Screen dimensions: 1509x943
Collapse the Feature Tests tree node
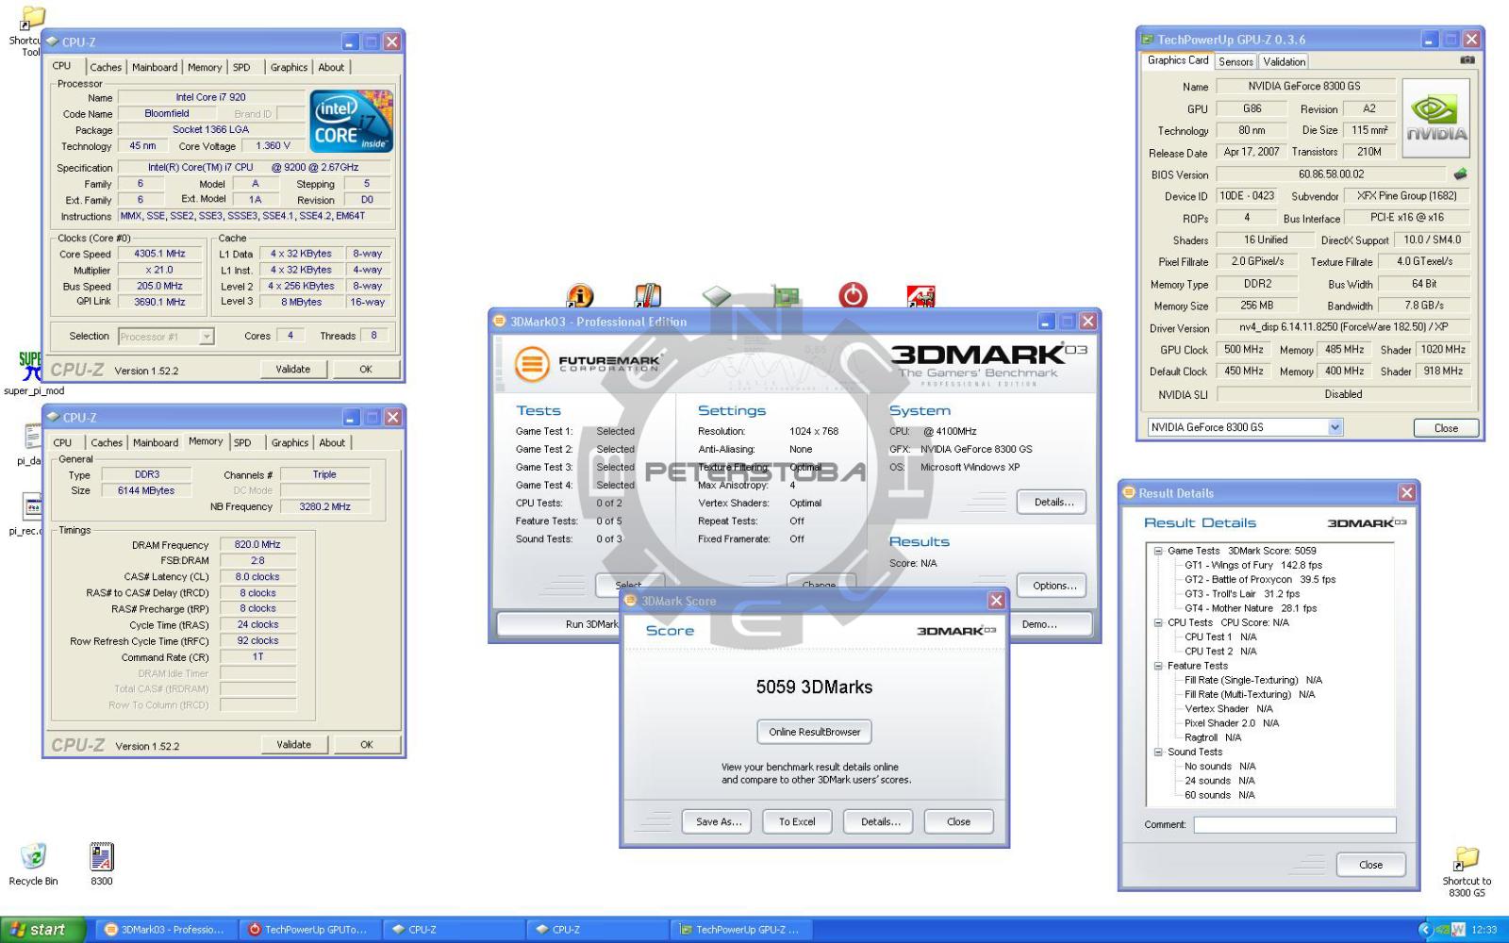[x=1158, y=666]
